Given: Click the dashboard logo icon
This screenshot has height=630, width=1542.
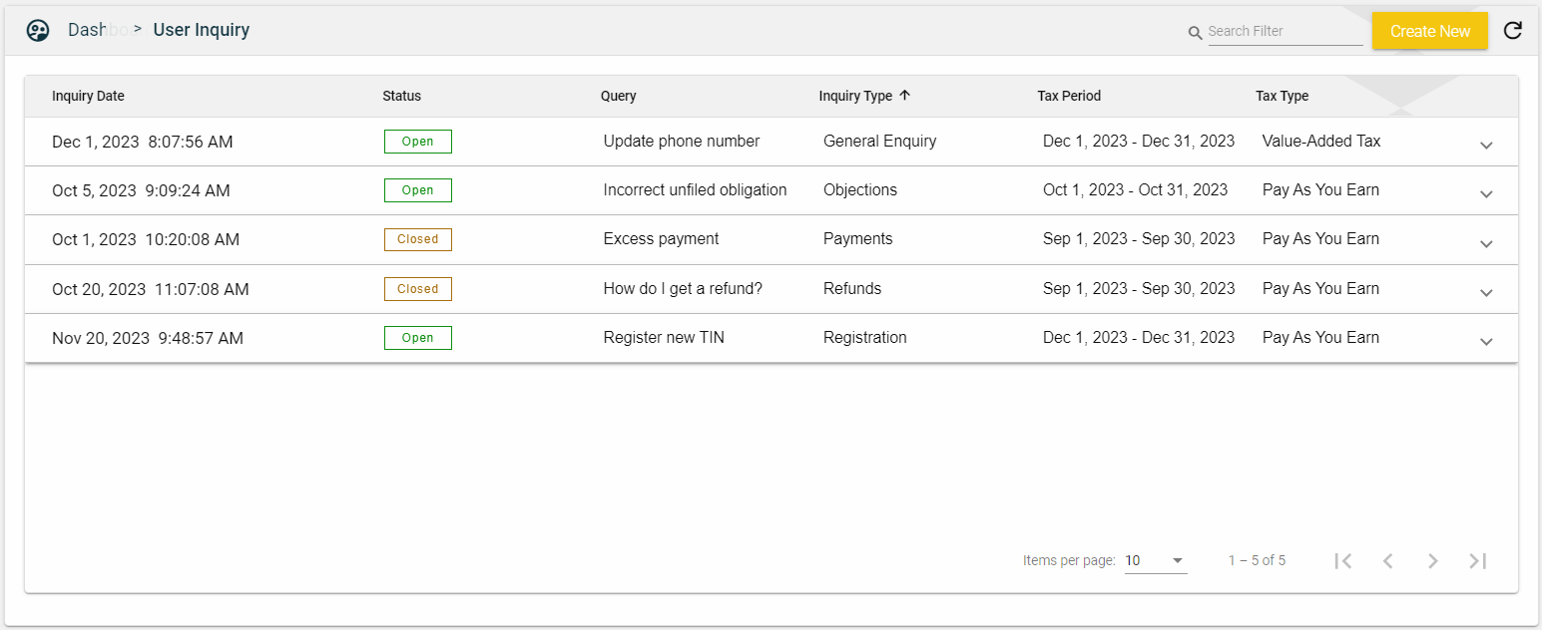Looking at the screenshot, I should (x=38, y=31).
